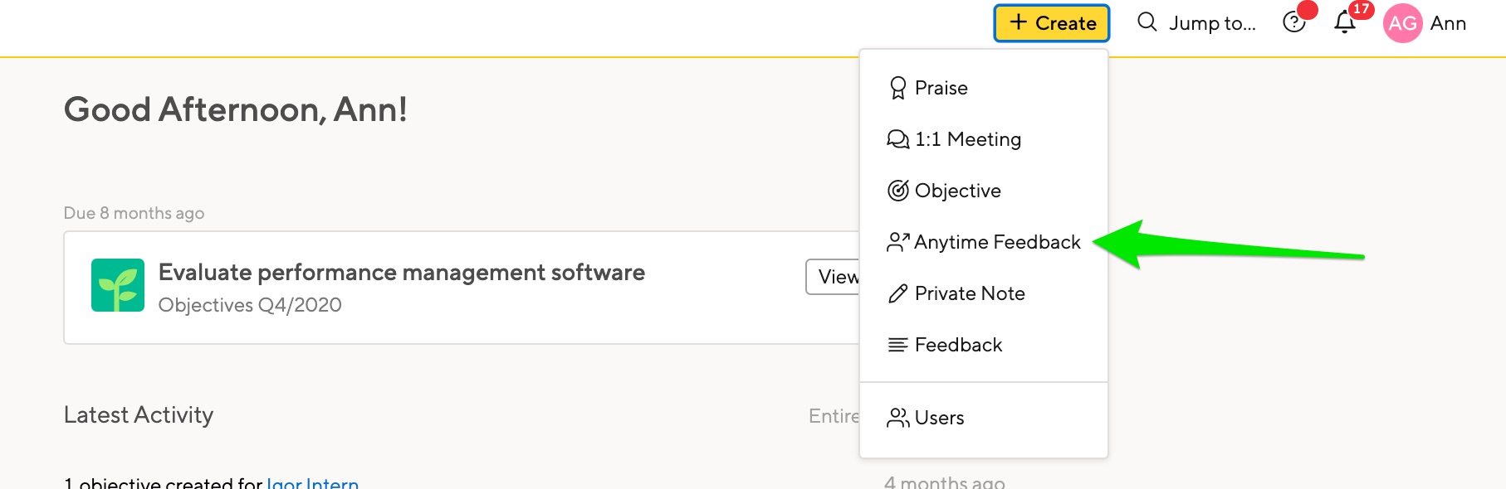Click the Objective target icon
Image resolution: width=1506 pixels, height=489 pixels.
pos(897,190)
